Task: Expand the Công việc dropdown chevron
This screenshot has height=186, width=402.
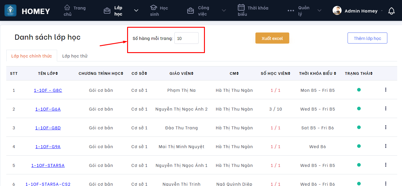Action: 224,11
